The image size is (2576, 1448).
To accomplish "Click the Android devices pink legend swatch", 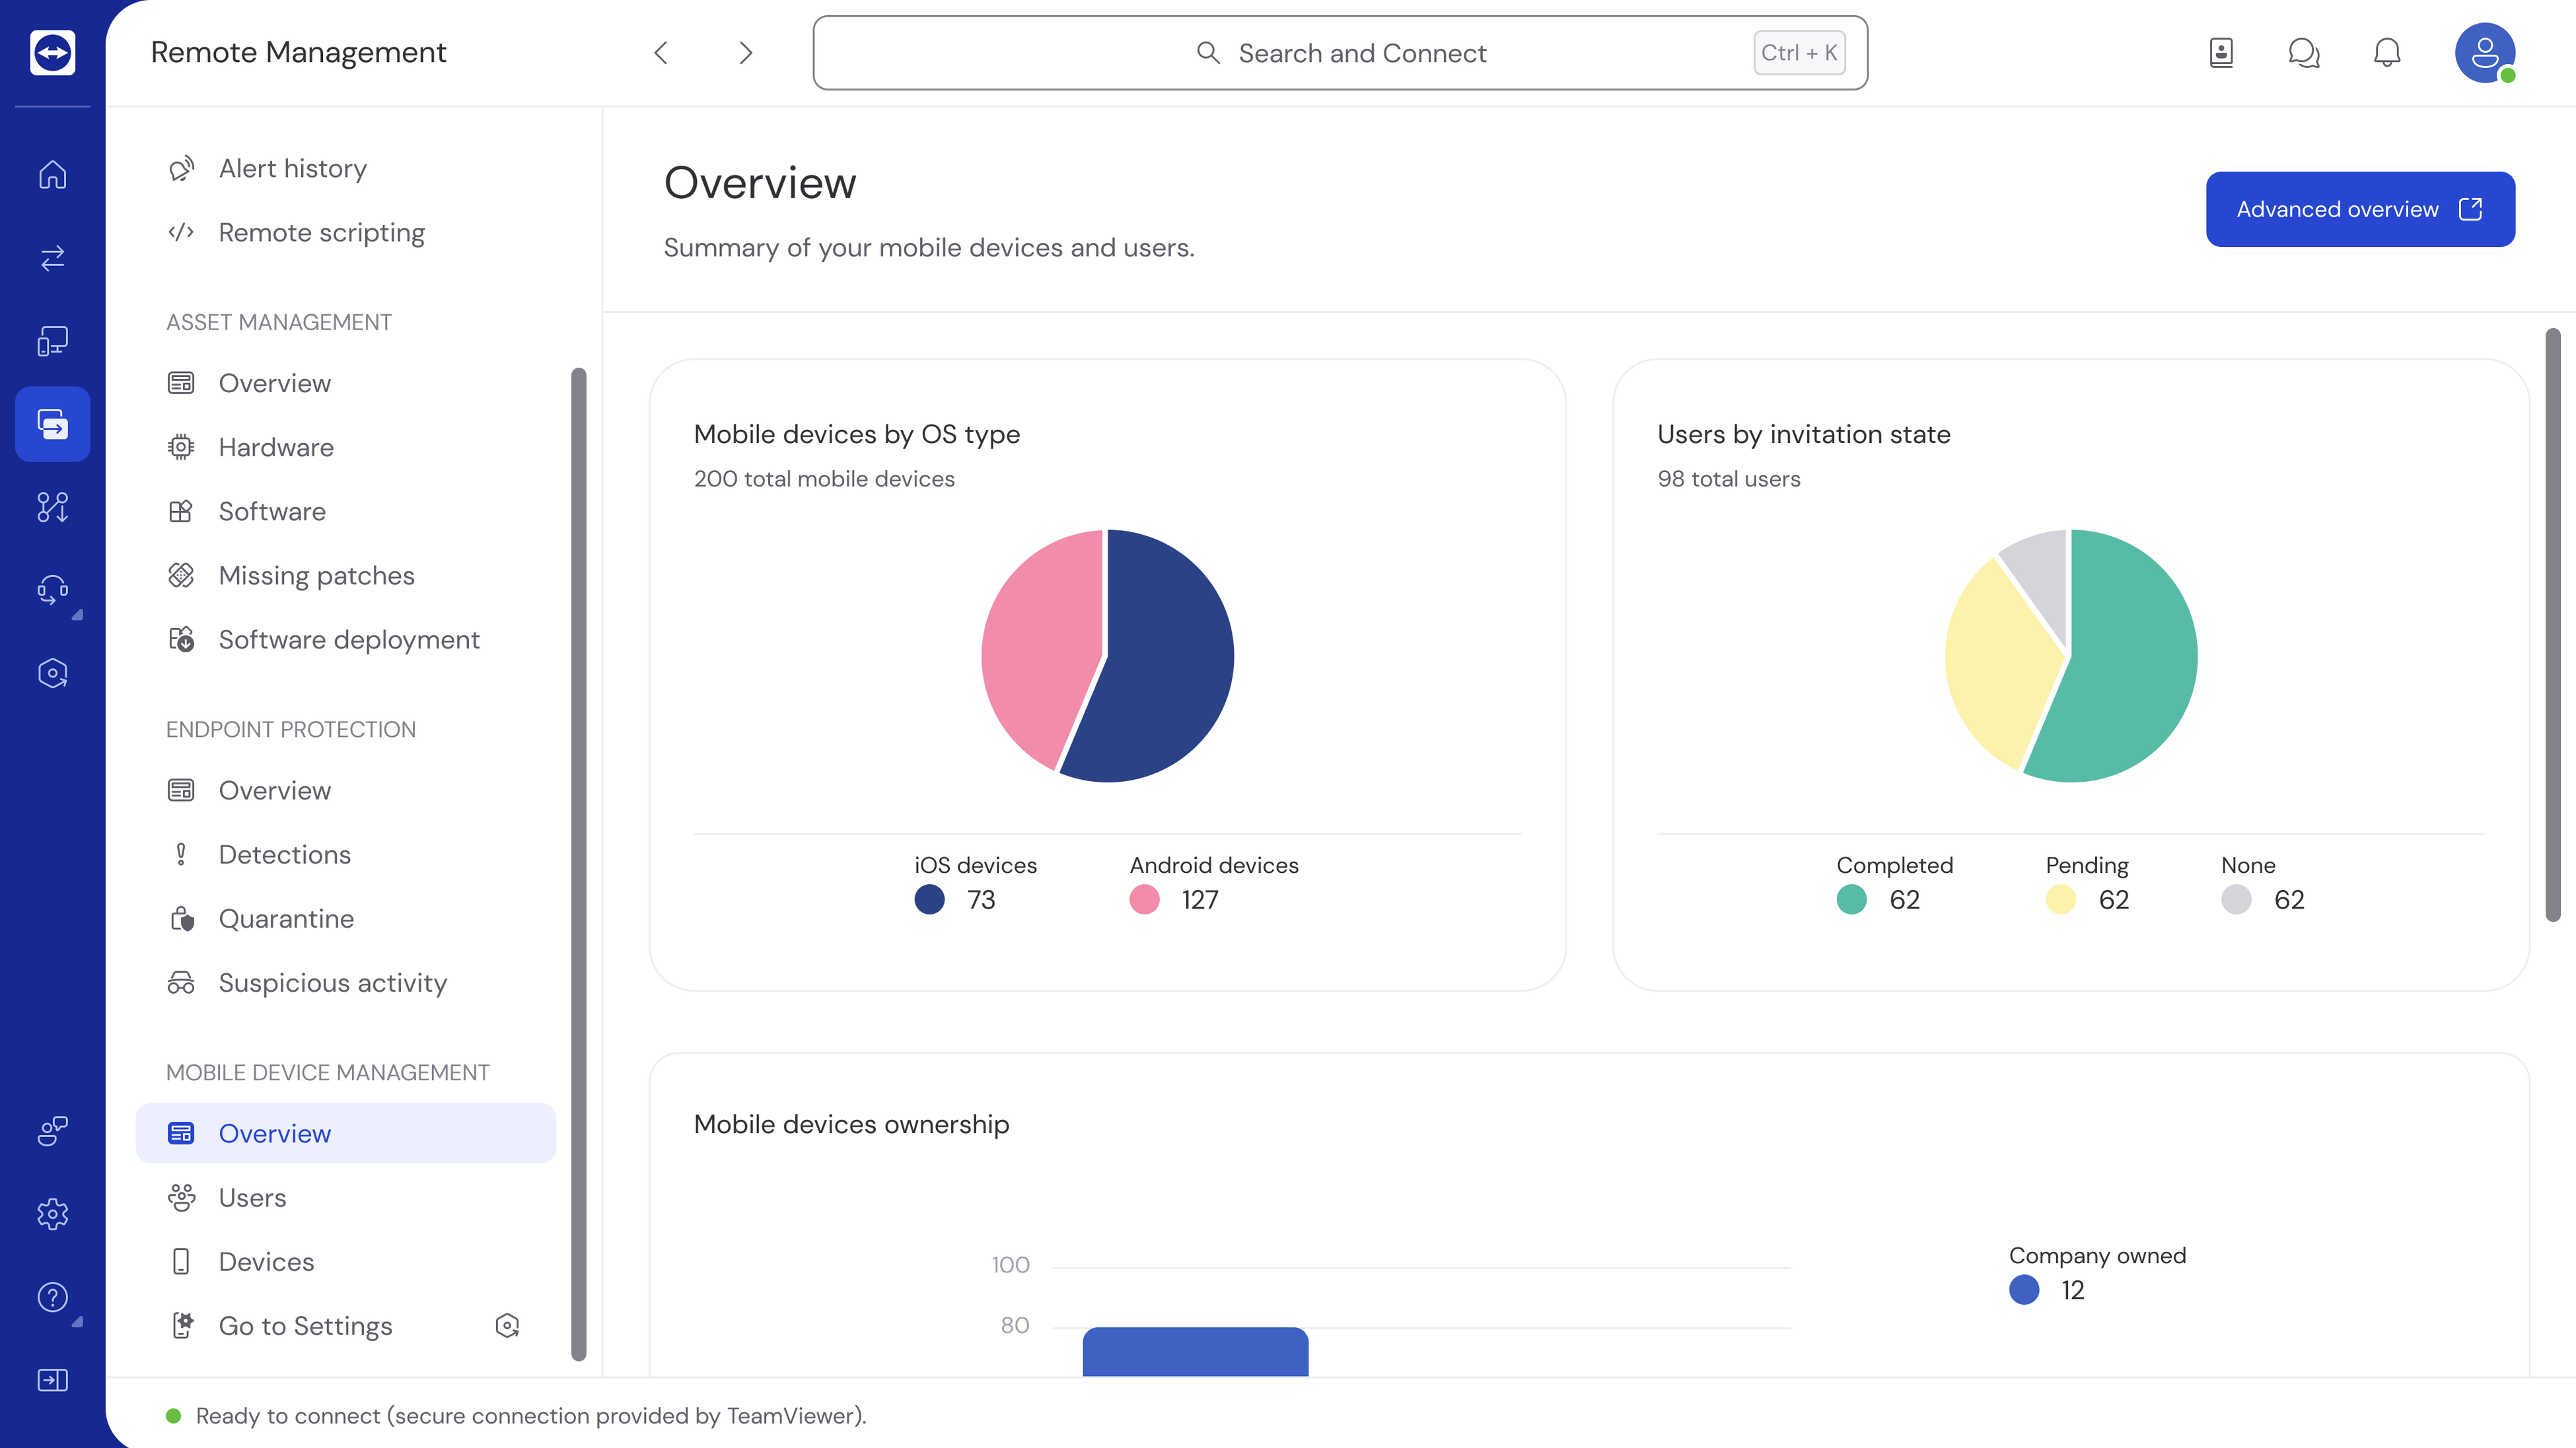I will [1144, 901].
